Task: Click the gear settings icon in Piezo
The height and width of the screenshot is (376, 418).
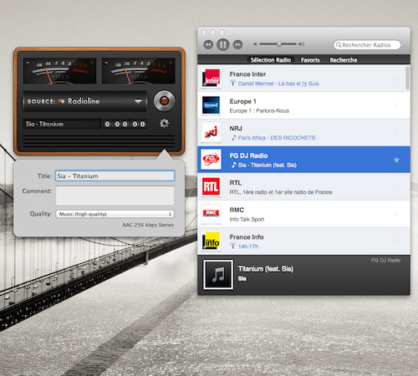Action: 164,123
